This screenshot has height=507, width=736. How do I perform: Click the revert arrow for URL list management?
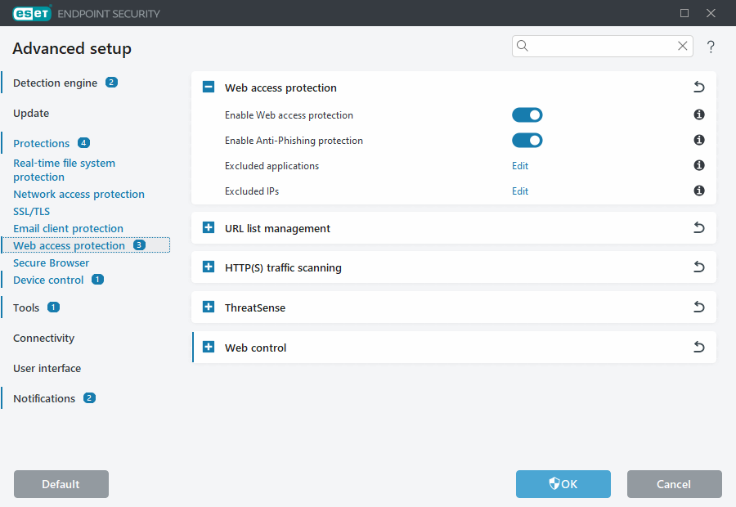tap(698, 227)
